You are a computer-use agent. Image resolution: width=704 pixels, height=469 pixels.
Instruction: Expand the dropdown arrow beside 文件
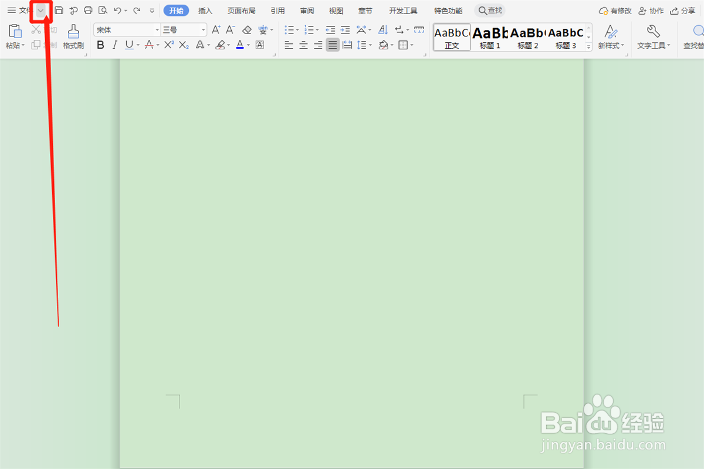(x=40, y=11)
